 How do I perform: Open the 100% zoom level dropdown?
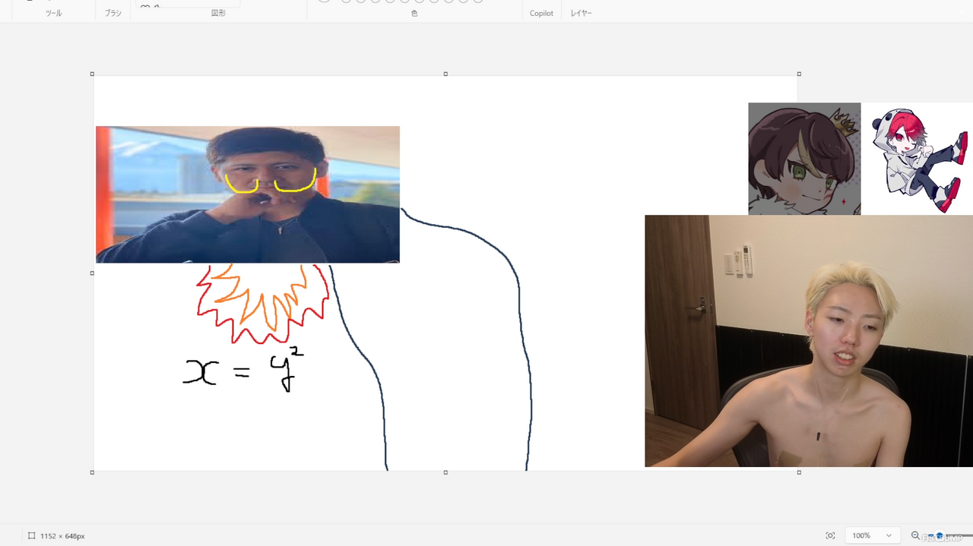[872, 535]
